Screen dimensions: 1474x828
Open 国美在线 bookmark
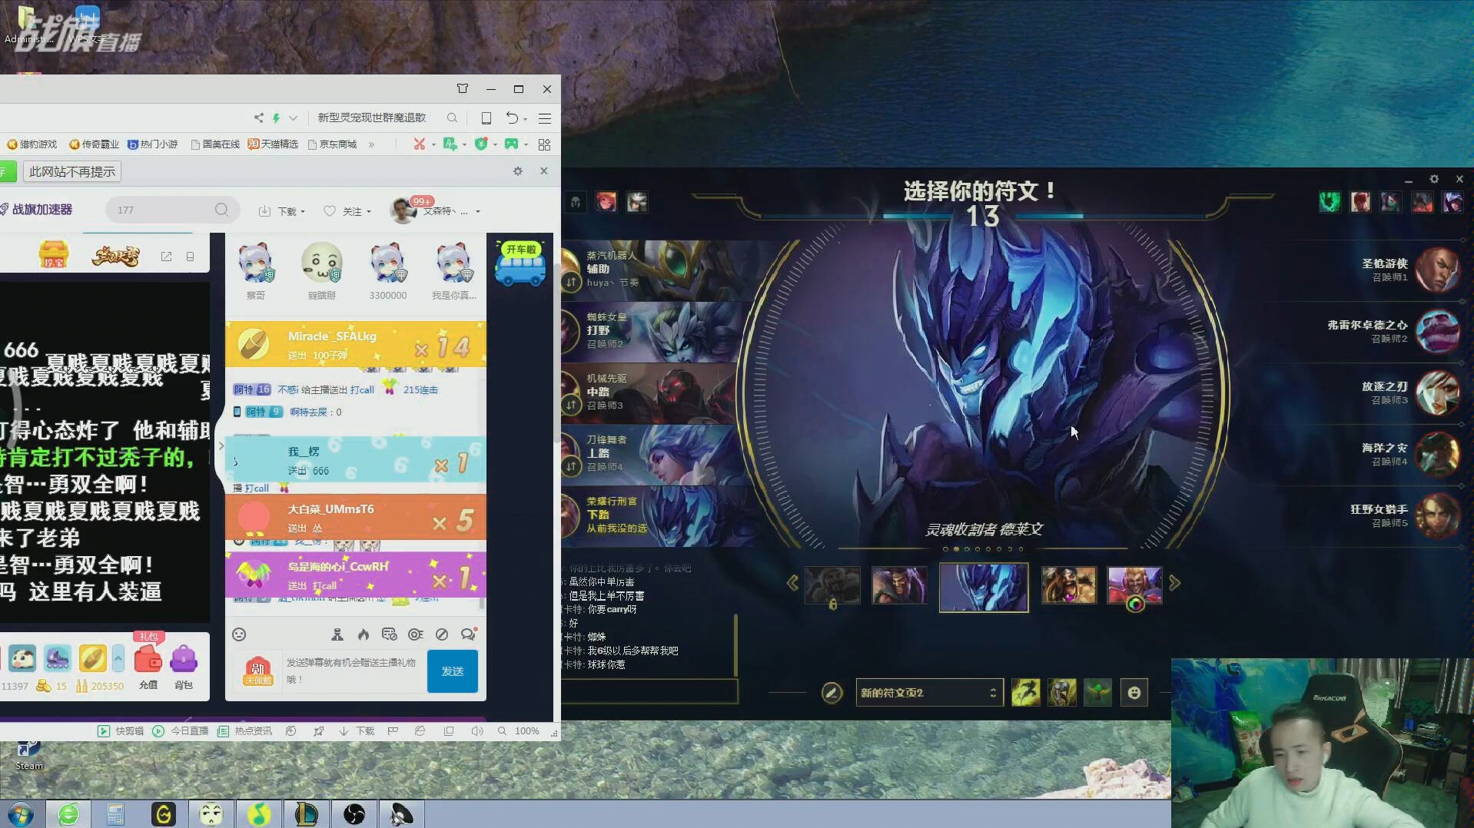(x=214, y=144)
